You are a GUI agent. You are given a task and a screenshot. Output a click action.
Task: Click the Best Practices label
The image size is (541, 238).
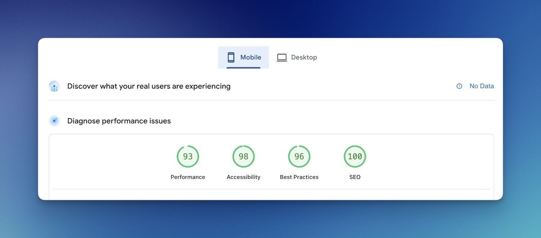point(299,177)
